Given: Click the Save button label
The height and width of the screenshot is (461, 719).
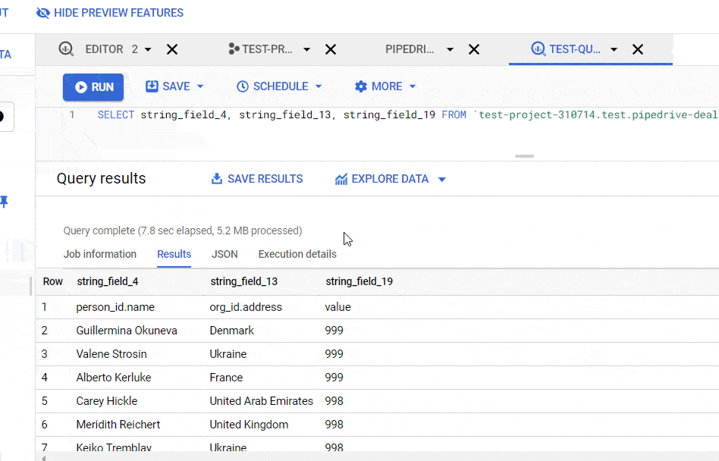Looking at the screenshot, I should 176,86.
